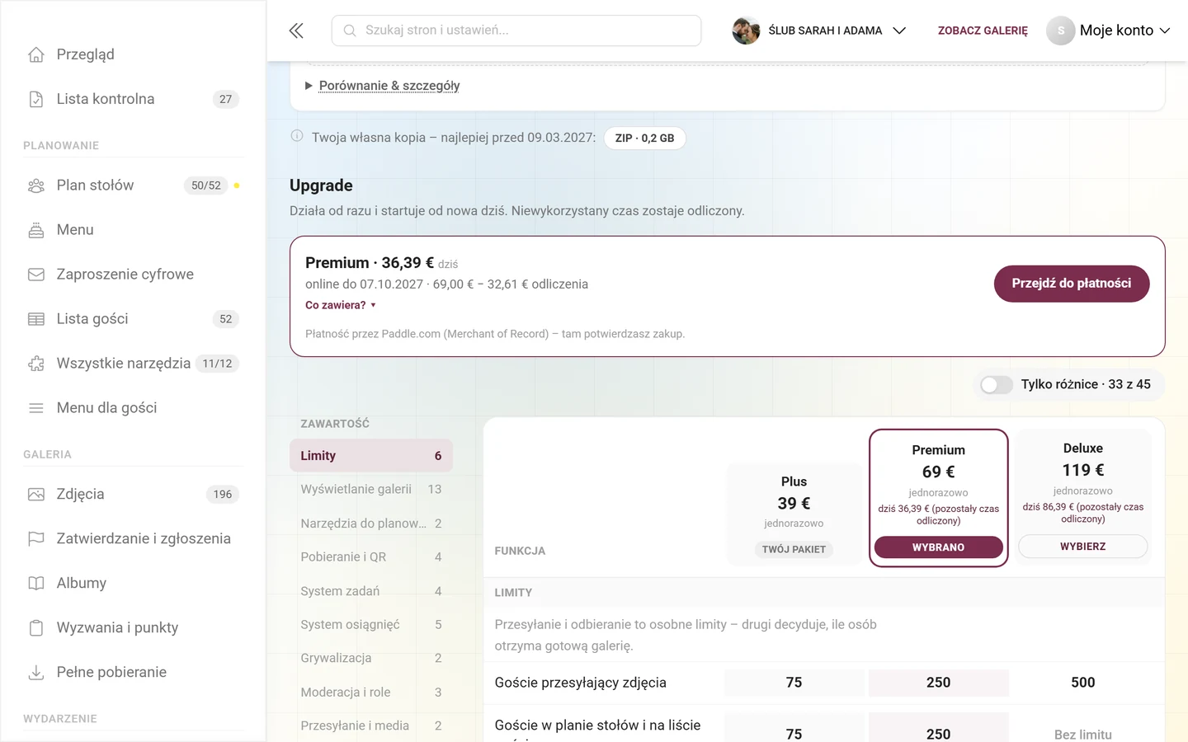The image size is (1188, 742).
Task: Open the Ślub Sarah i Adama event dropdown
Action: 819,31
